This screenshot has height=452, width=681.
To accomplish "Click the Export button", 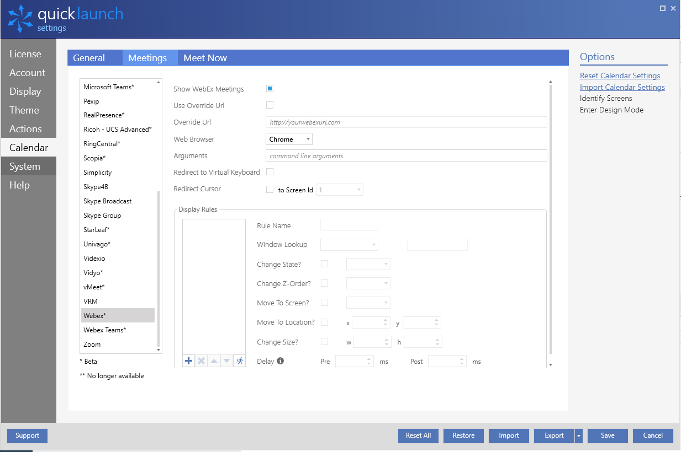I will (x=555, y=435).
